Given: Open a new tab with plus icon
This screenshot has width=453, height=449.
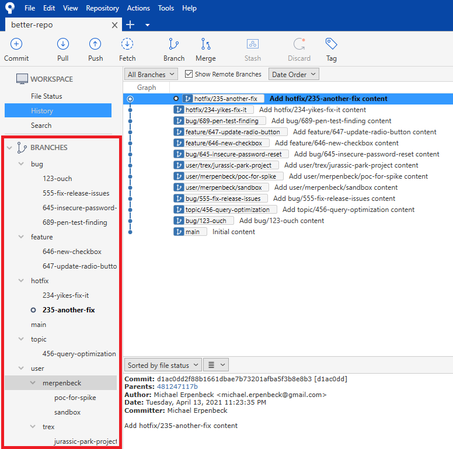Looking at the screenshot, I should 130,25.
